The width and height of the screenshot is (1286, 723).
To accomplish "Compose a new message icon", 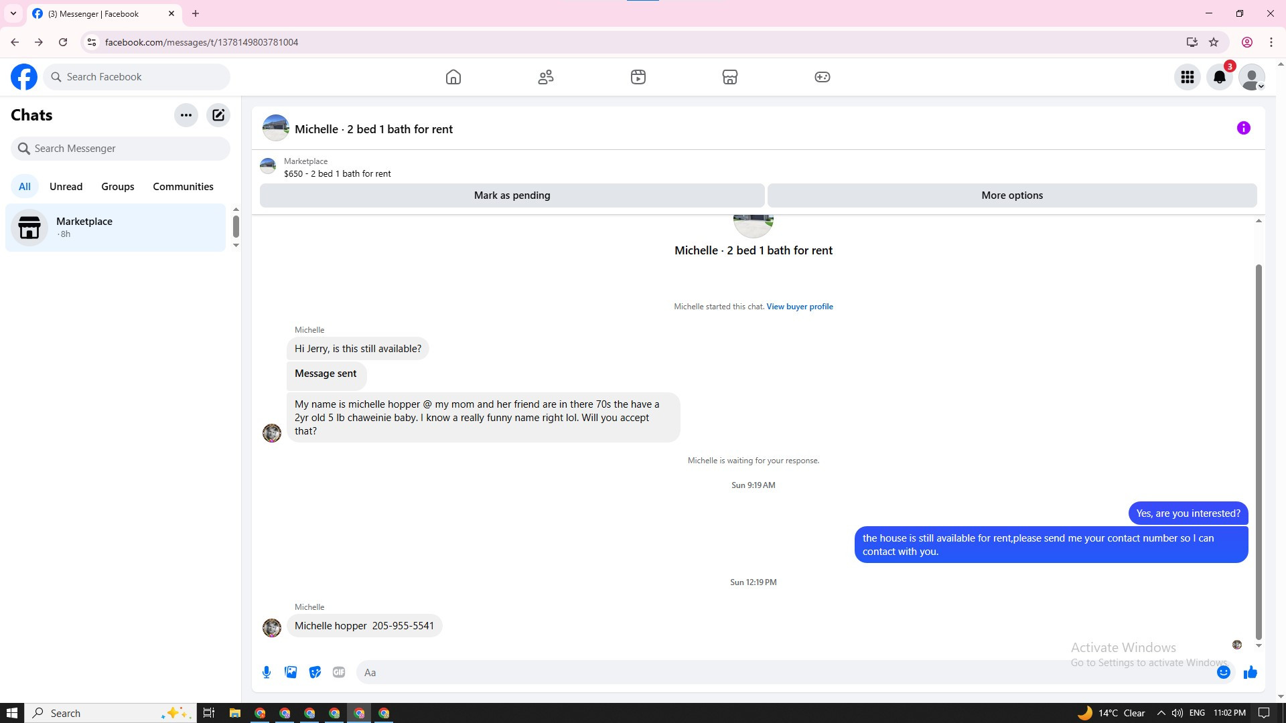I will point(218,115).
